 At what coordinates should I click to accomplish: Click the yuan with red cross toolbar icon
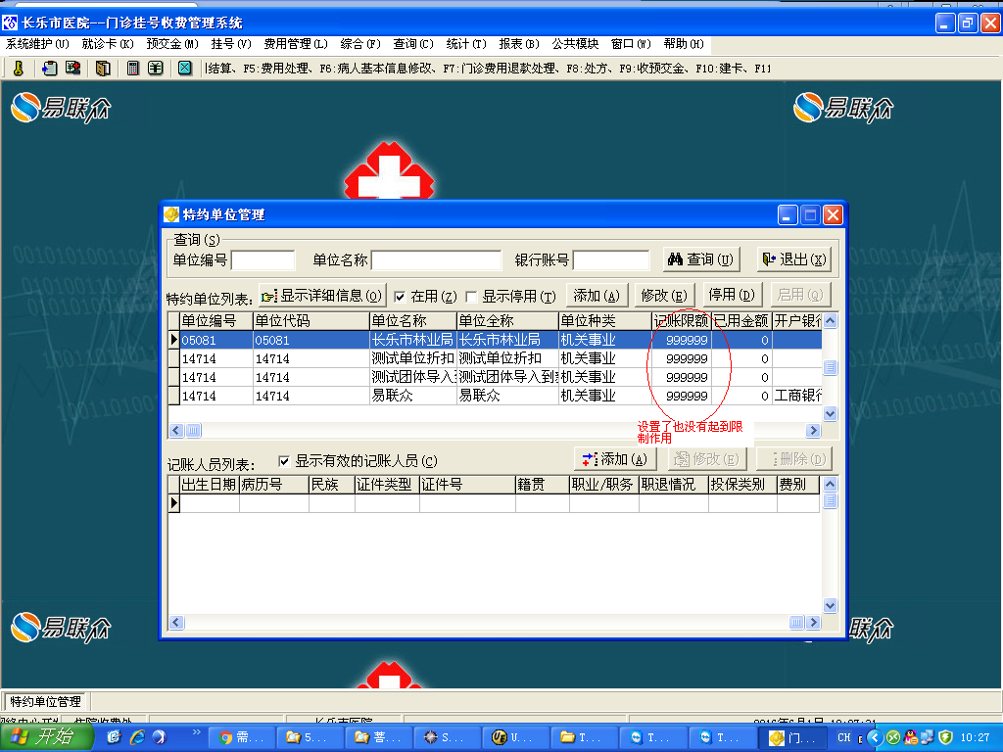[x=72, y=68]
